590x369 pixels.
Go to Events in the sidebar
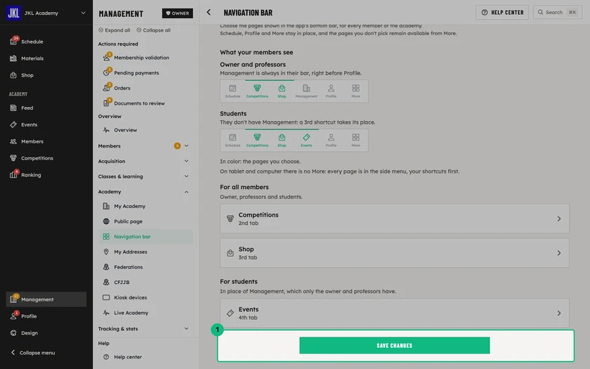pos(29,124)
